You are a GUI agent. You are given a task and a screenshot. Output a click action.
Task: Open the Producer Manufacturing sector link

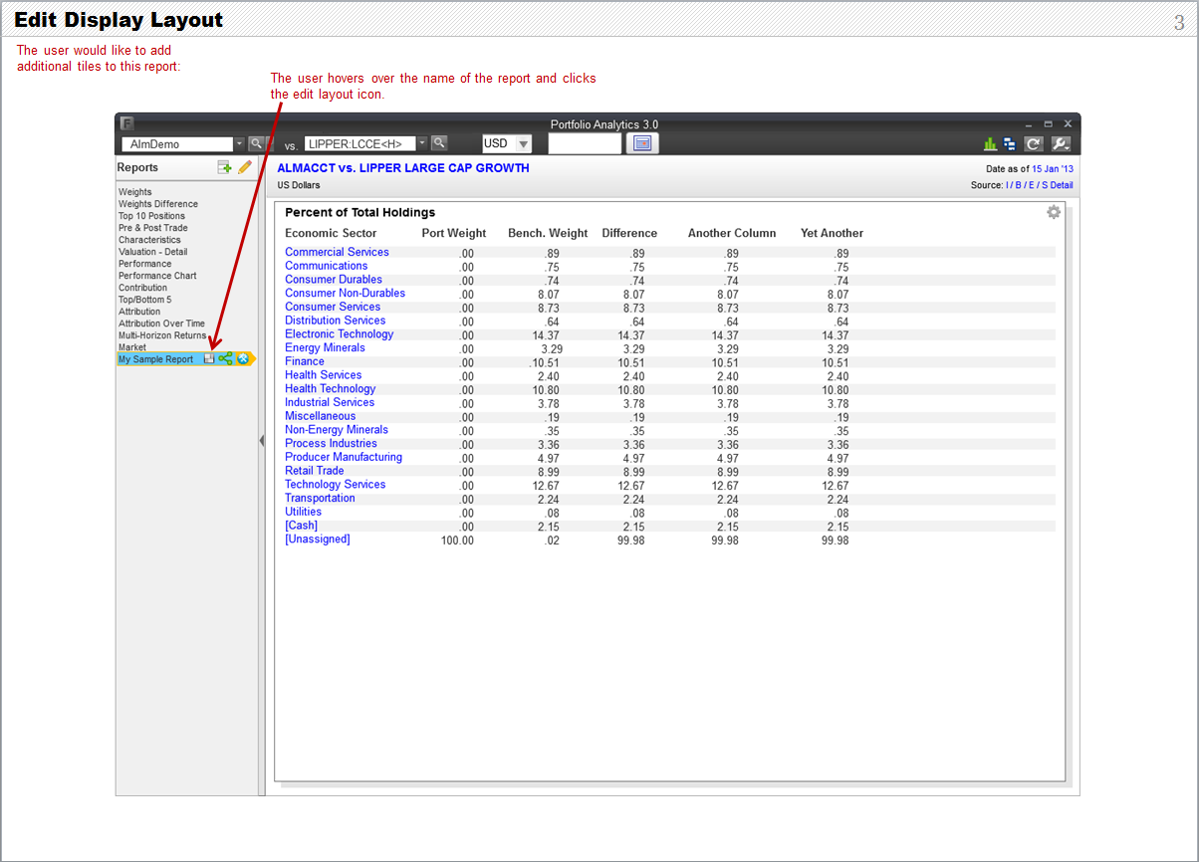(x=344, y=457)
